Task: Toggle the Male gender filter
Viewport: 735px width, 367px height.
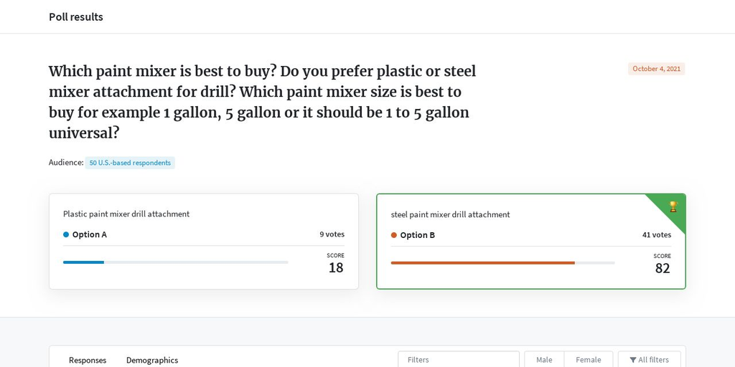Action: [x=544, y=360]
